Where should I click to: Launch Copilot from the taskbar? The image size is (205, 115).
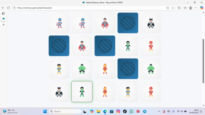(92, 111)
